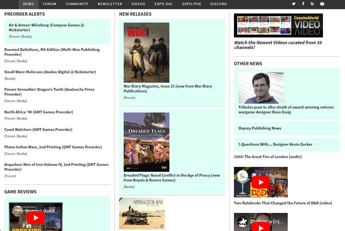Open the War Diary magazine cover image

[x=146, y=53]
